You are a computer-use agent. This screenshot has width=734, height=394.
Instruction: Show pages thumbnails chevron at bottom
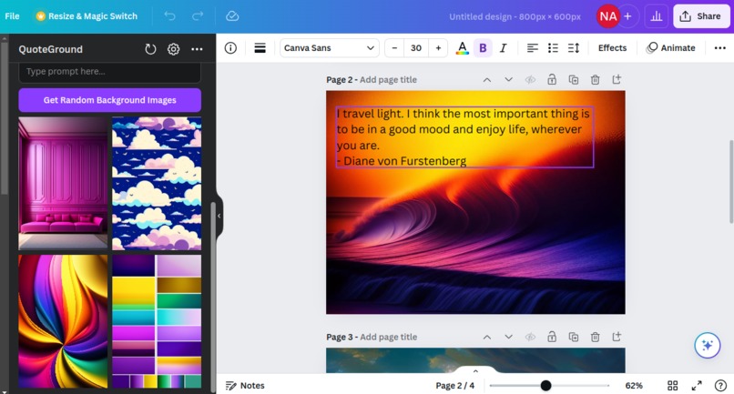pyautogui.click(x=475, y=370)
